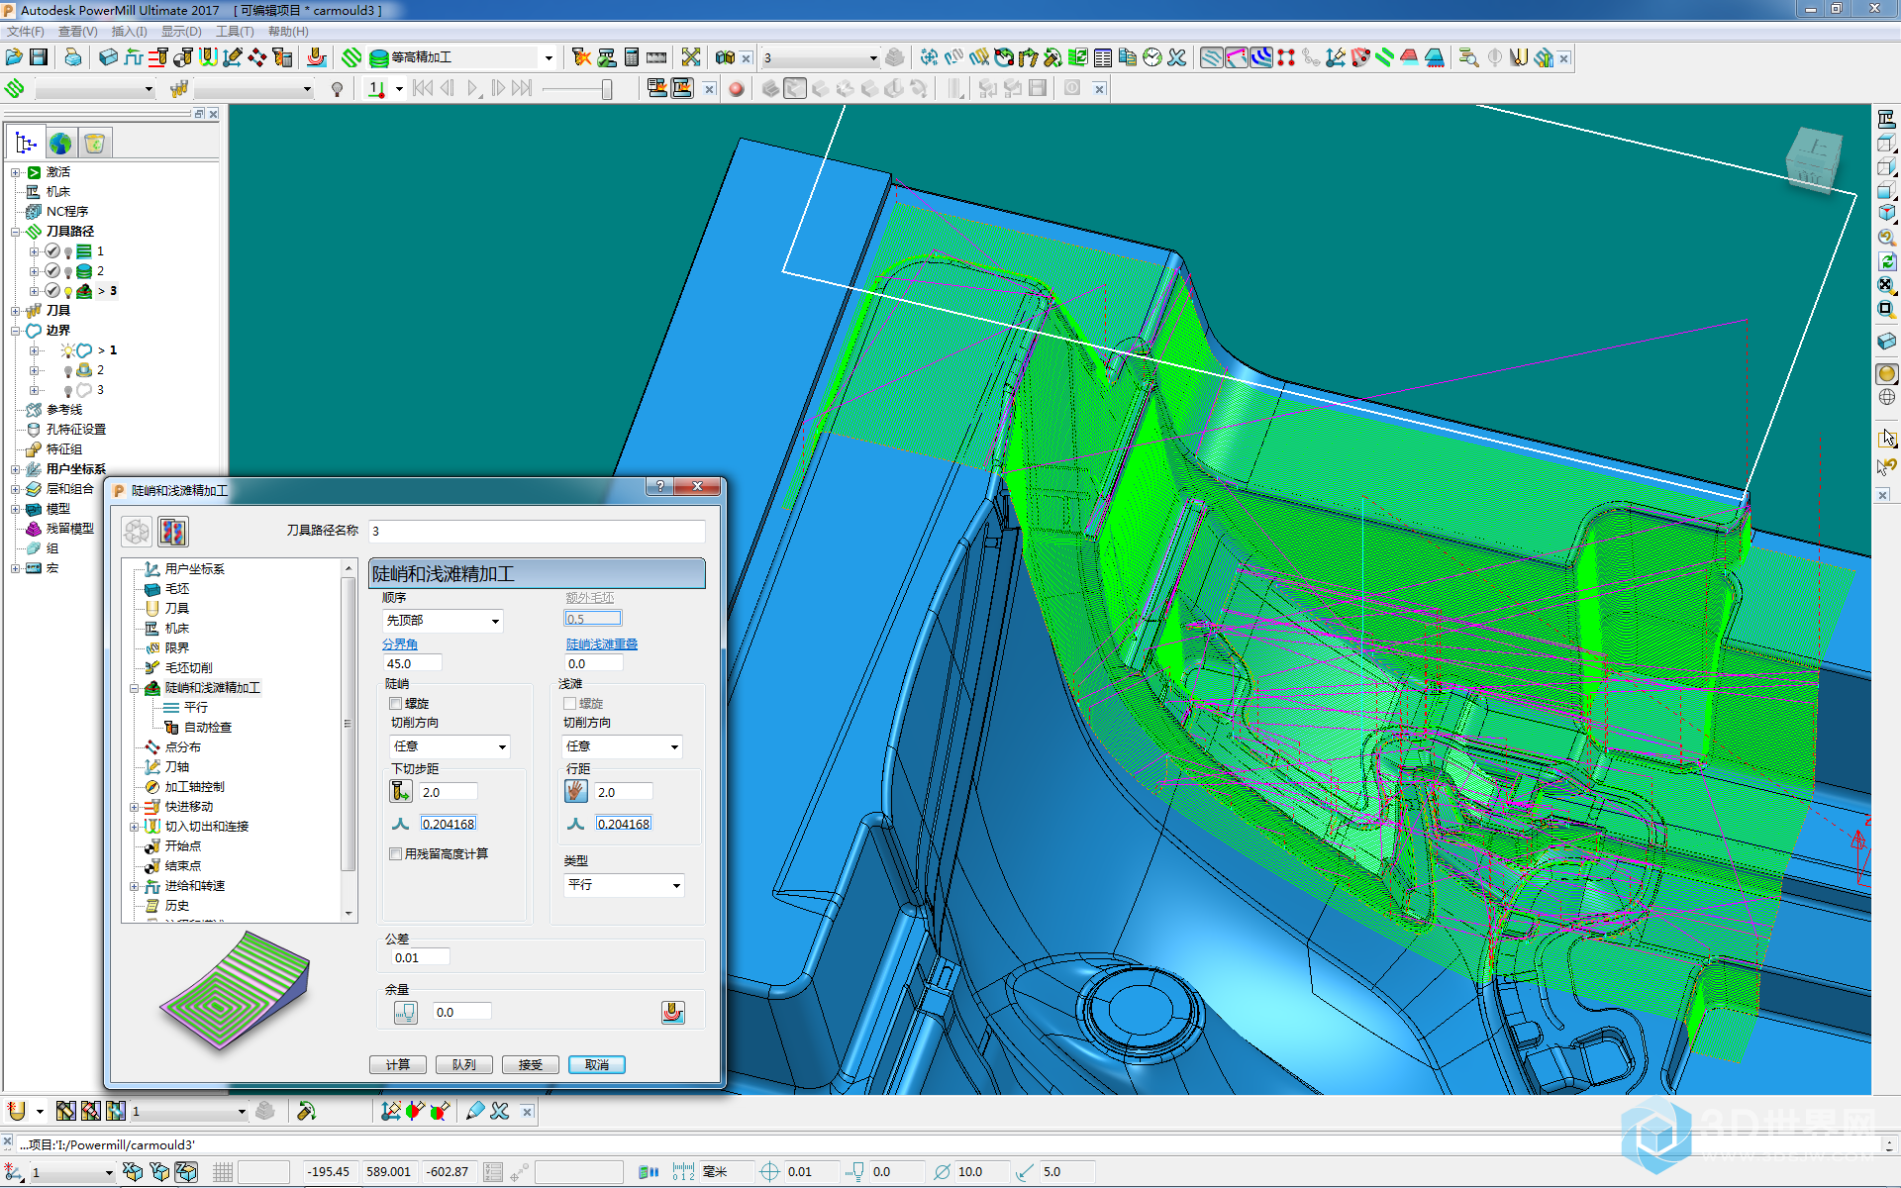Click the component thickness icon in dialog

(672, 1012)
